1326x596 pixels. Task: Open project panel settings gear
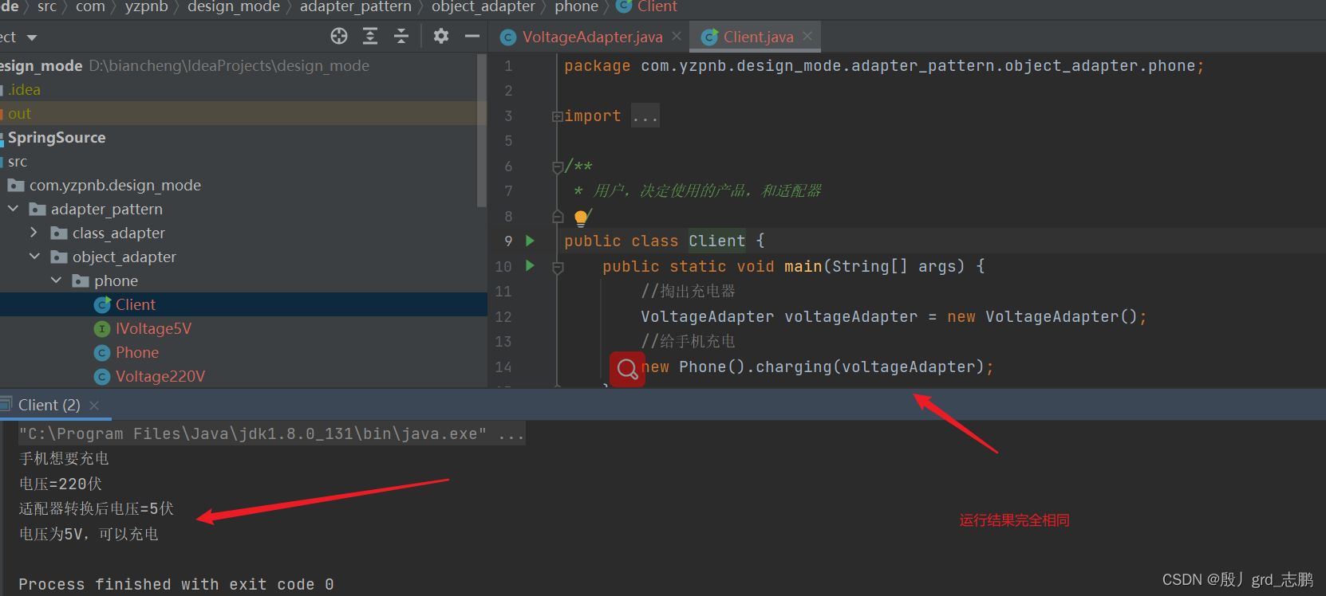[441, 36]
